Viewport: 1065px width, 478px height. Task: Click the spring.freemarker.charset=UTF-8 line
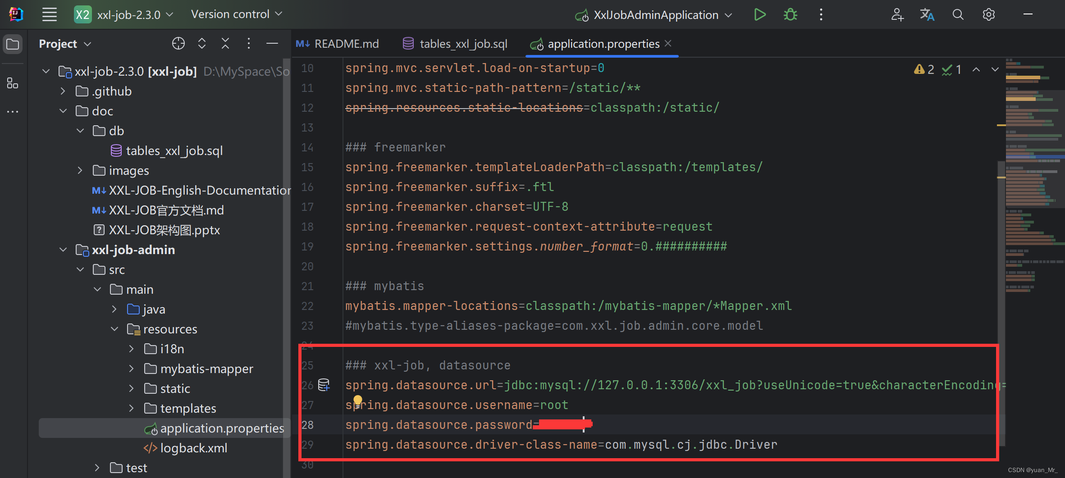tap(457, 207)
